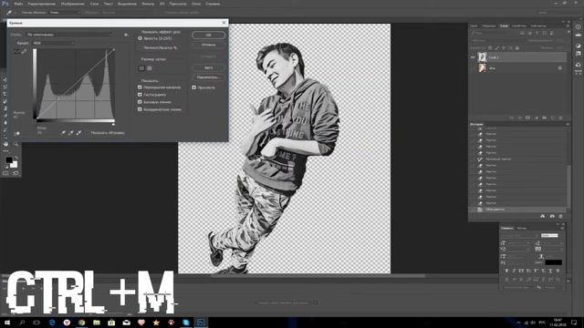Viewport: 584px width, 328px height.
Task: Select the Zoom tool in the left toolbar
Action: tap(16, 144)
